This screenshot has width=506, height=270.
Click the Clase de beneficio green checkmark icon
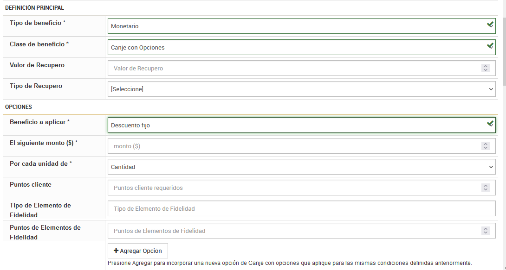(490, 46)
